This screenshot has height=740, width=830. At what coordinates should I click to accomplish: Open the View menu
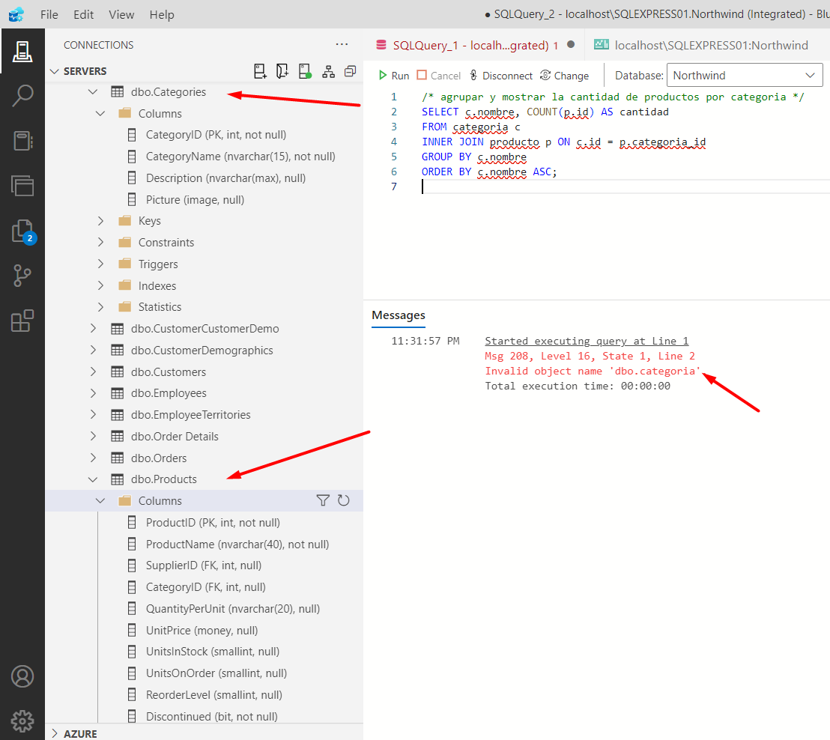(x=121, y=14)
